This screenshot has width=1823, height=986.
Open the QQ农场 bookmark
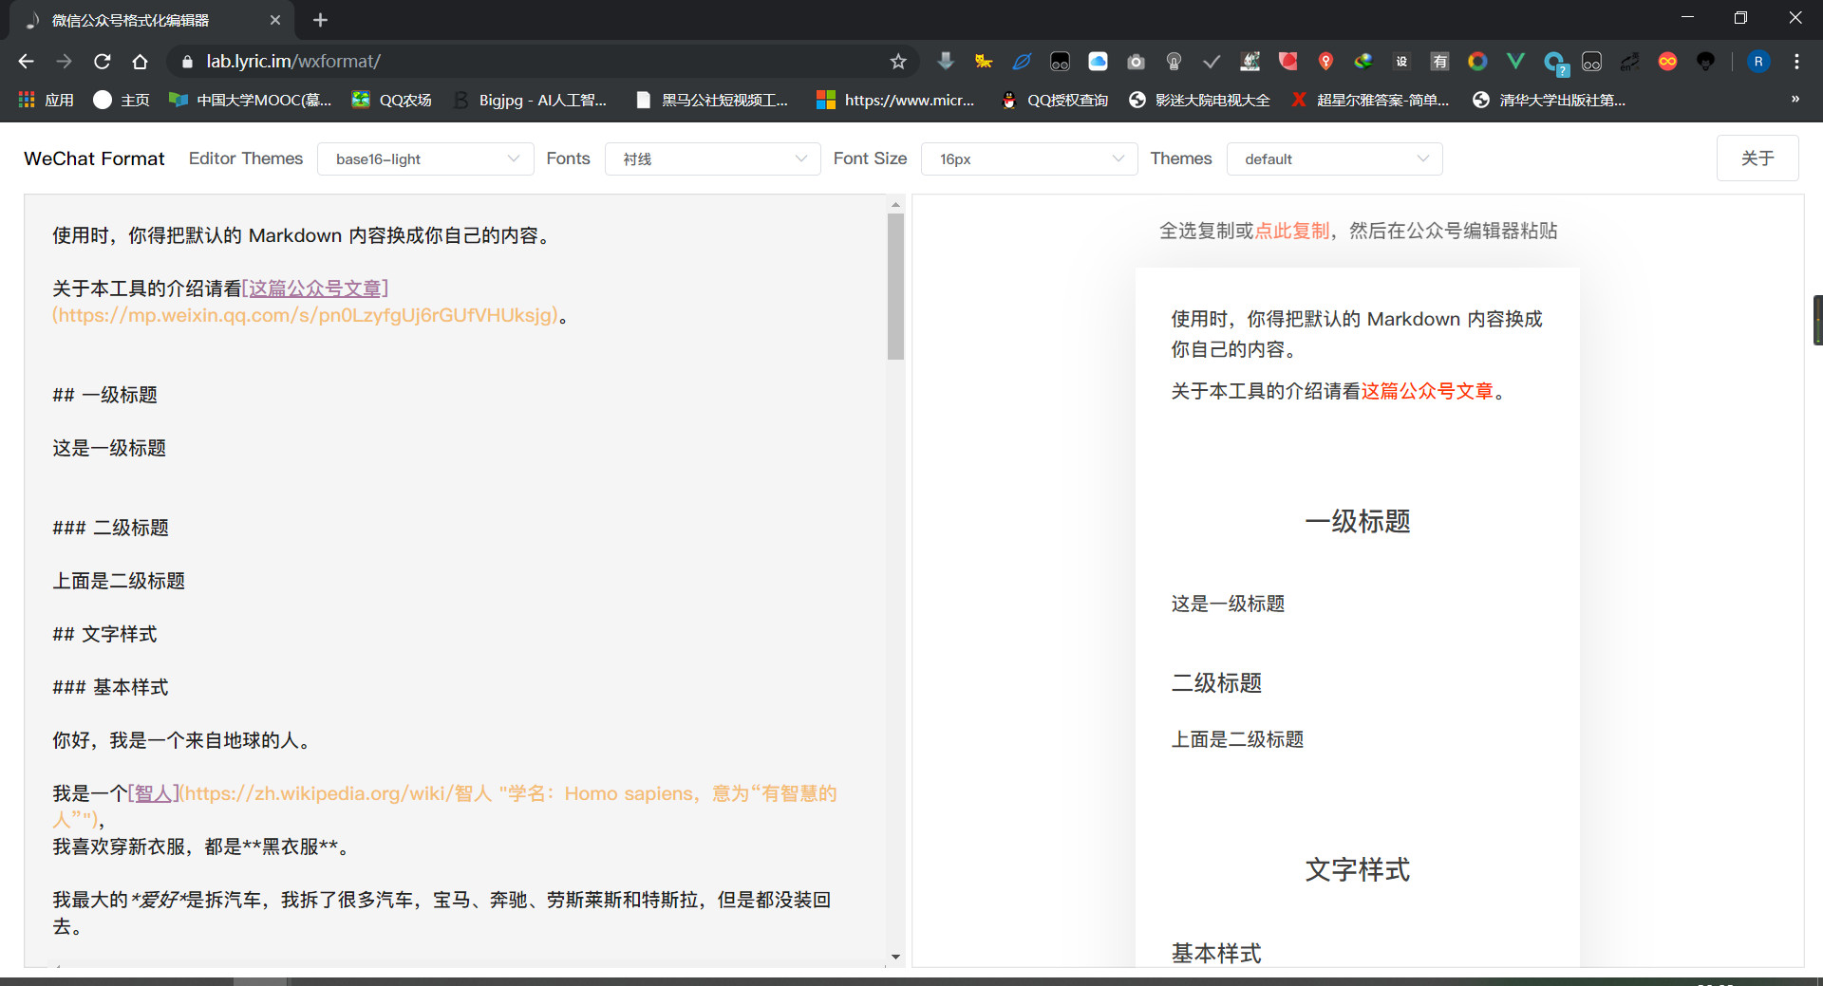pyautogui.click(x=392, y=100)
